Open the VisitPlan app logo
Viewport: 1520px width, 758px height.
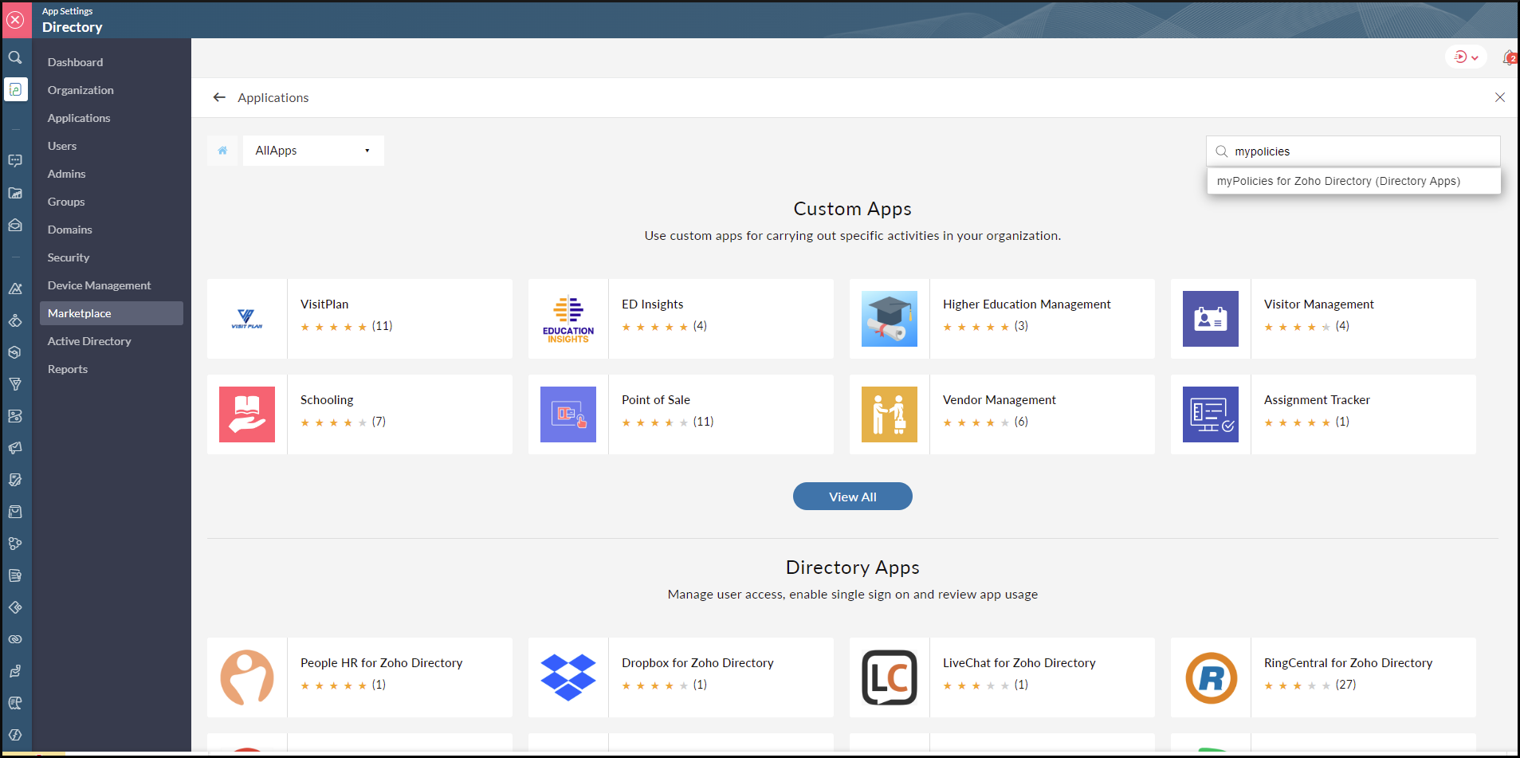click(x=247, y=319)
